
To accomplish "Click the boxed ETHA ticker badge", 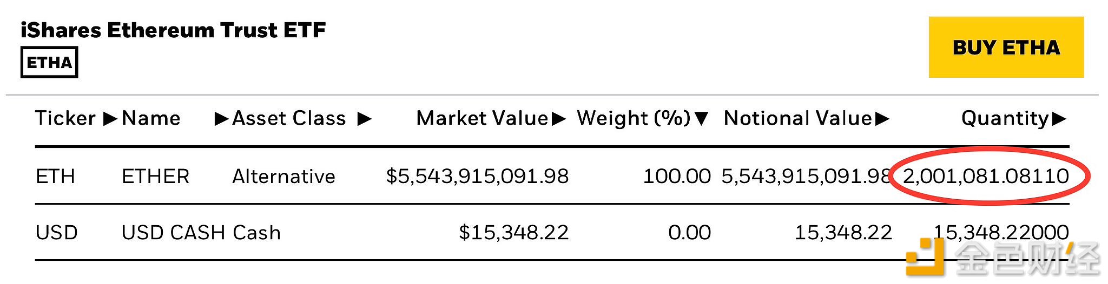I will click(49, 63).
